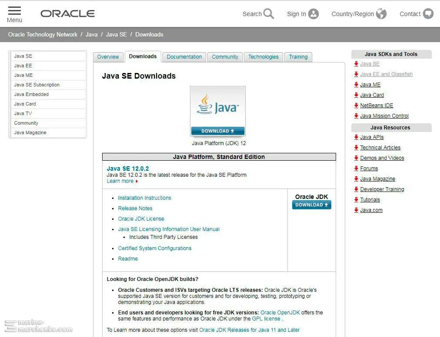Click the Java SE 12.0.2 heading link

pos(128,168)
